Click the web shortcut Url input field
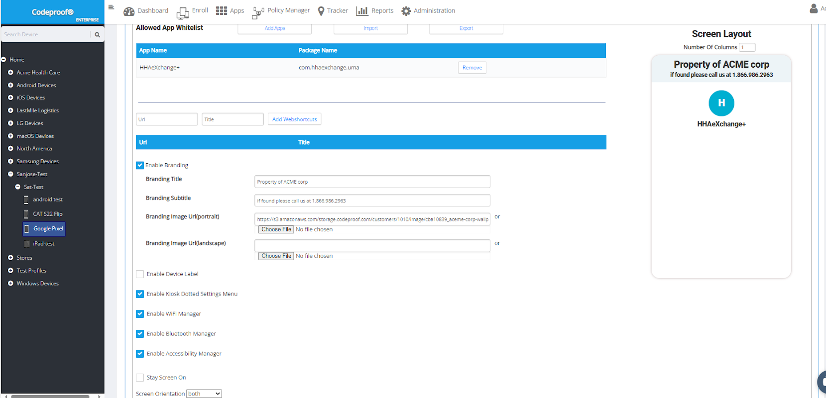Image resolution: width=826 pixels, height=398 pixels. pos(167,119)
